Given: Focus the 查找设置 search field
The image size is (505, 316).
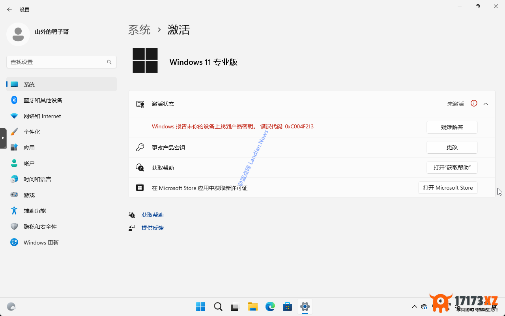Looking at the screenshot, I should tap(62, 62).
